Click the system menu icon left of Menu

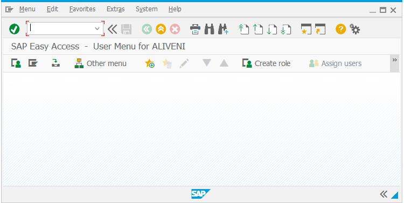point(10,10)
